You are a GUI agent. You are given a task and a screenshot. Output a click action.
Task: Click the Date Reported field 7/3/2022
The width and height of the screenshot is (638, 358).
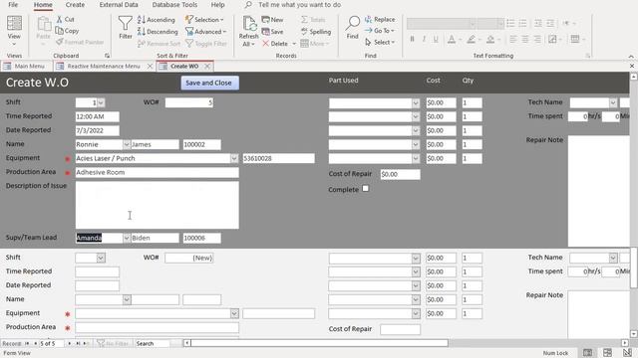click(98, 130)
